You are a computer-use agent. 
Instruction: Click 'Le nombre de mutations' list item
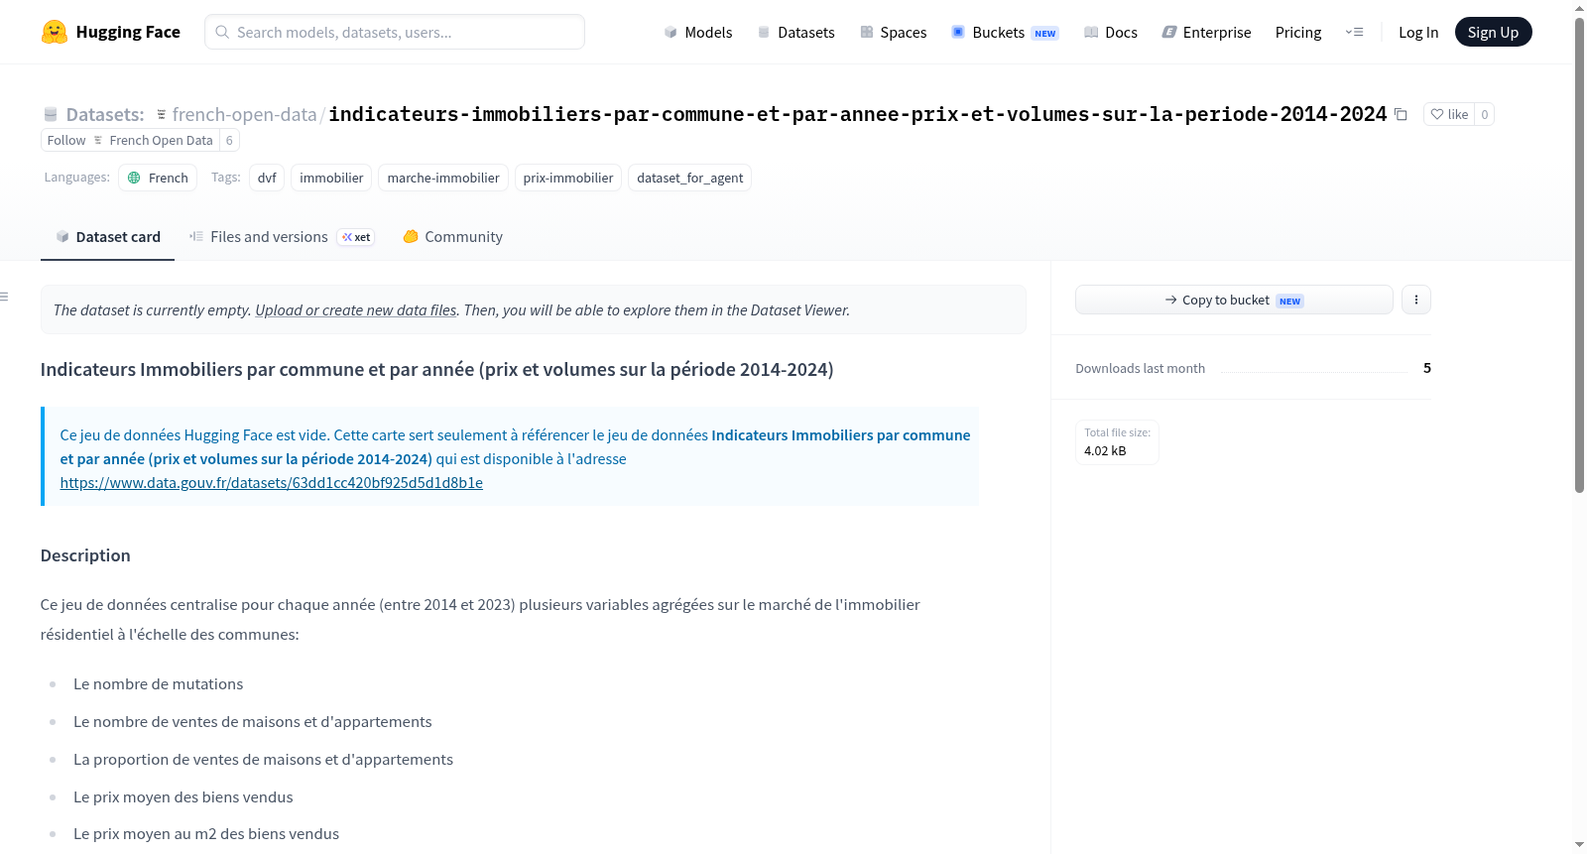(158, 684)
